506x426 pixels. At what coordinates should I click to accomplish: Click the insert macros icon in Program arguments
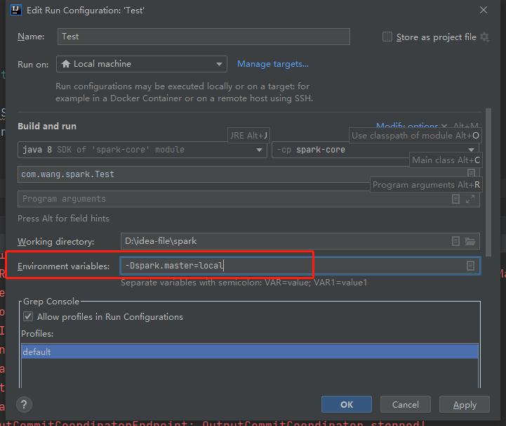click(x=455, y=199)
